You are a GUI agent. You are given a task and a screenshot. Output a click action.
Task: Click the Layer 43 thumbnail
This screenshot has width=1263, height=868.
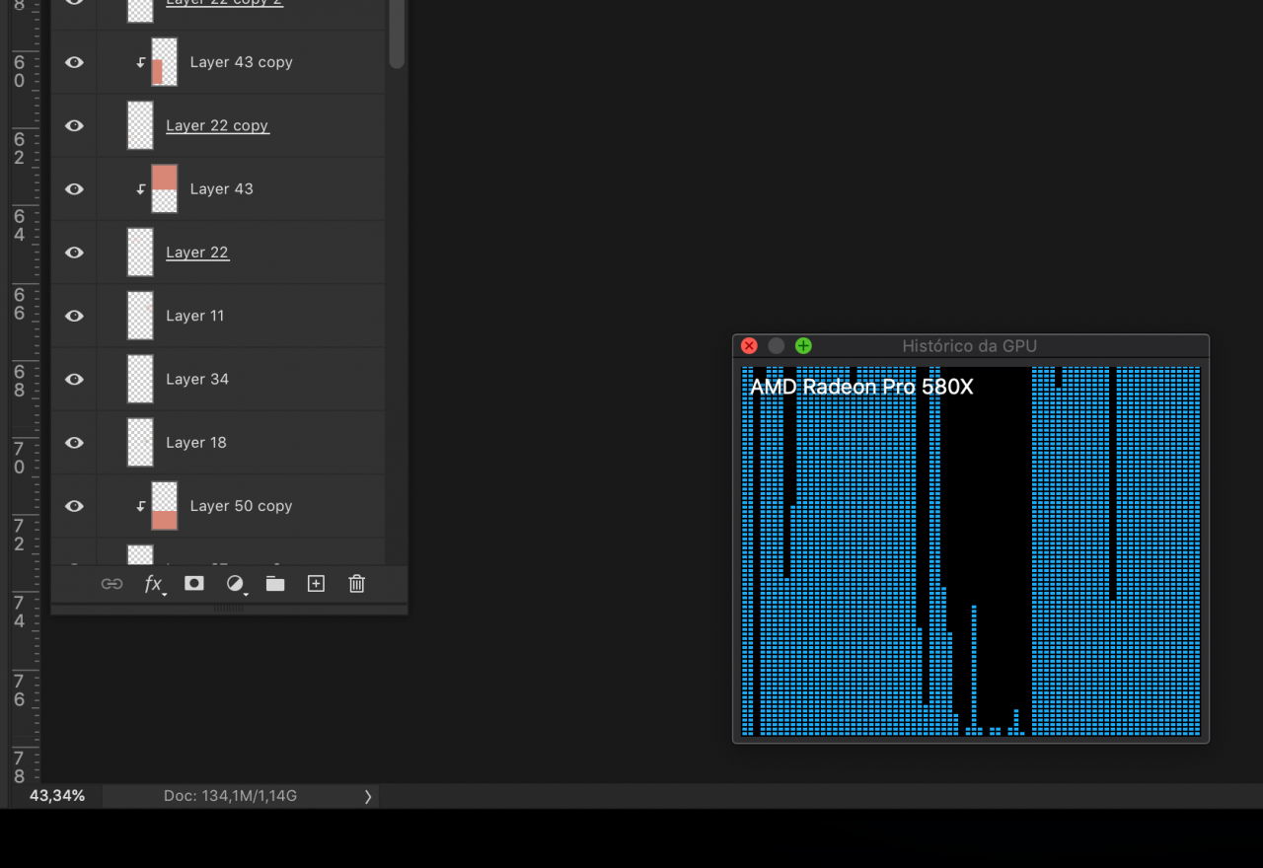tap(164, 188)
